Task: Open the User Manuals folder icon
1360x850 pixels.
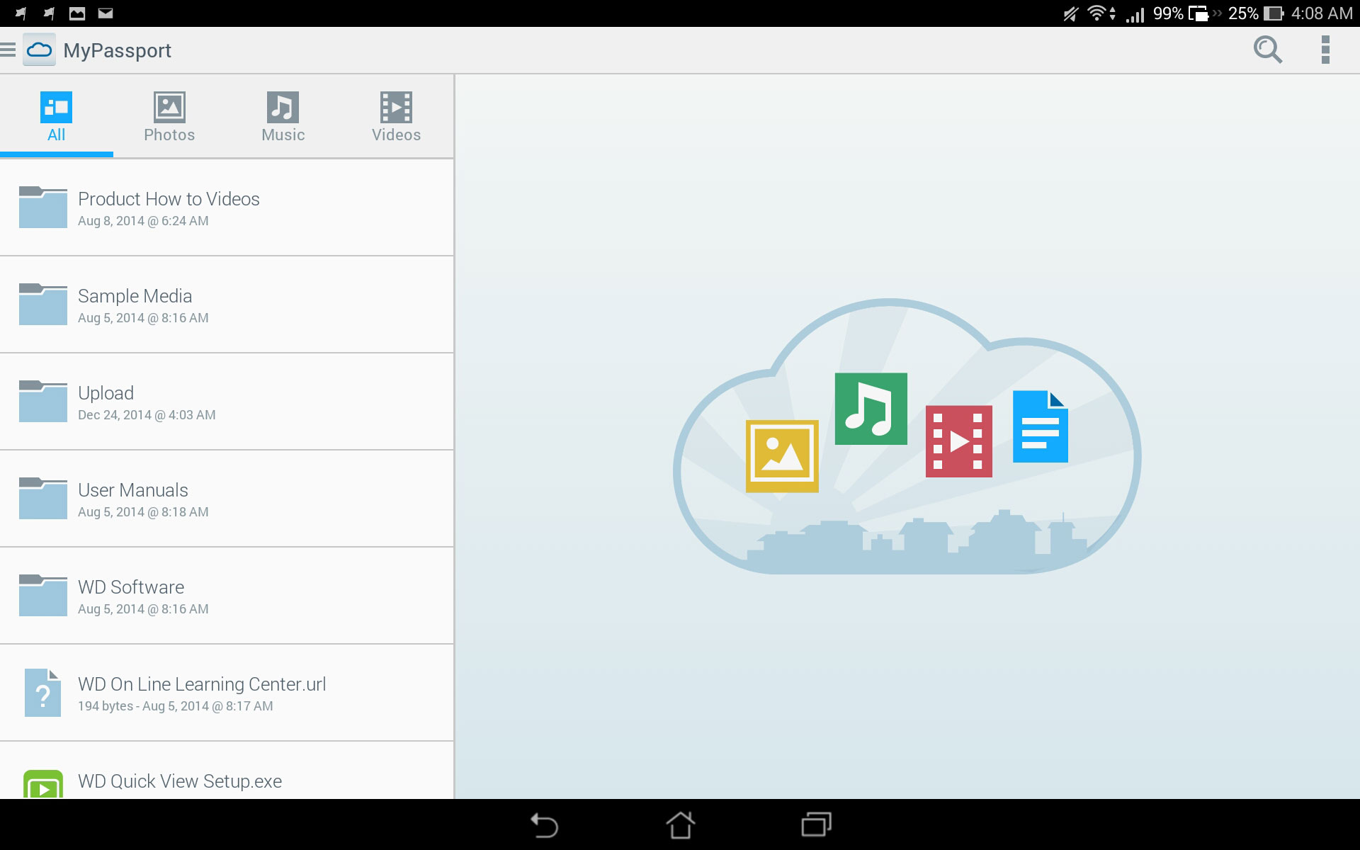Action: (43, 498)
